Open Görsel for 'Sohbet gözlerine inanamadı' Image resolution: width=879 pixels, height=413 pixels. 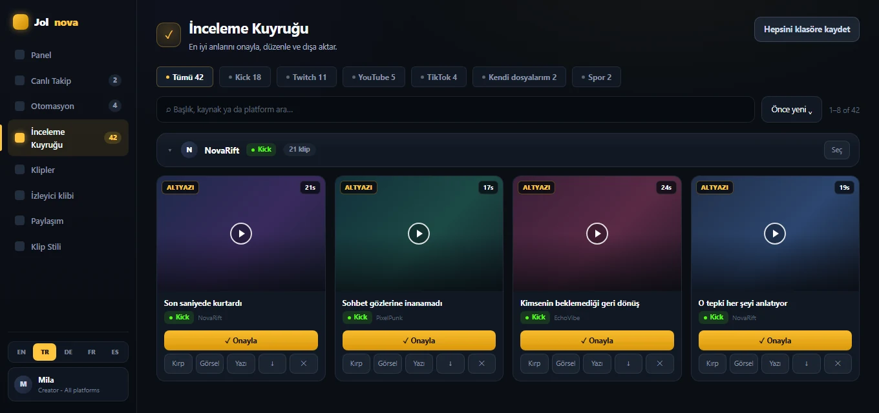388,363
